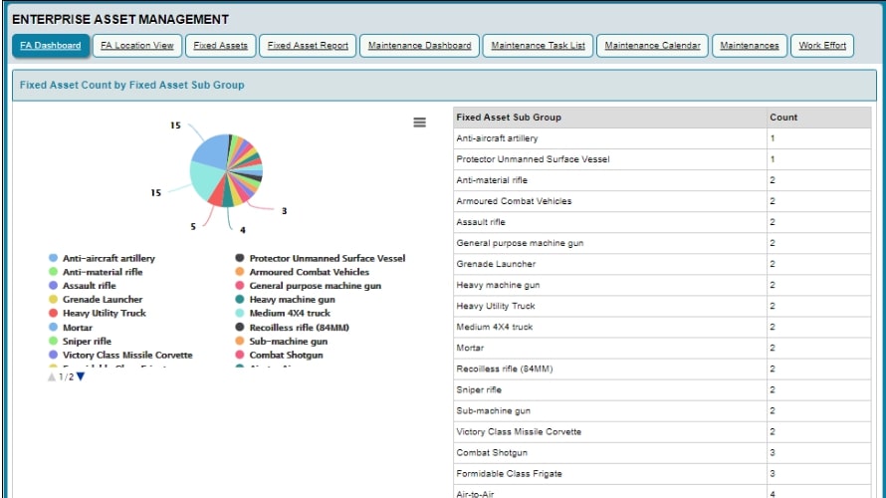This screenshot has width=886, height=498.
Task: Open the chart hamburger menu icon
Action: coord(419,122)
